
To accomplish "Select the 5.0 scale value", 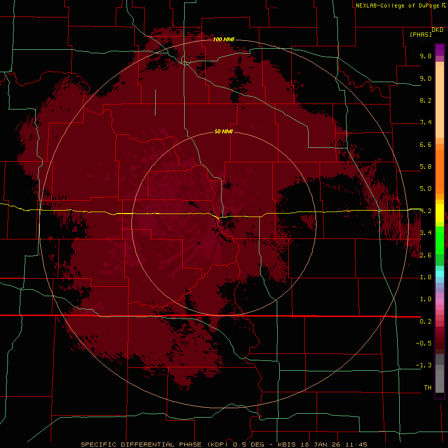I will click(426, 189).
